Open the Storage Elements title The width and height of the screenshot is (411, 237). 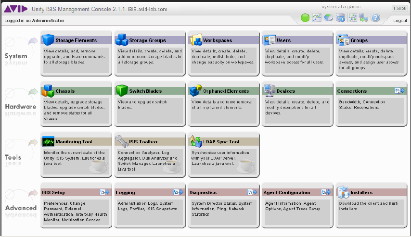tap(76, 40)
